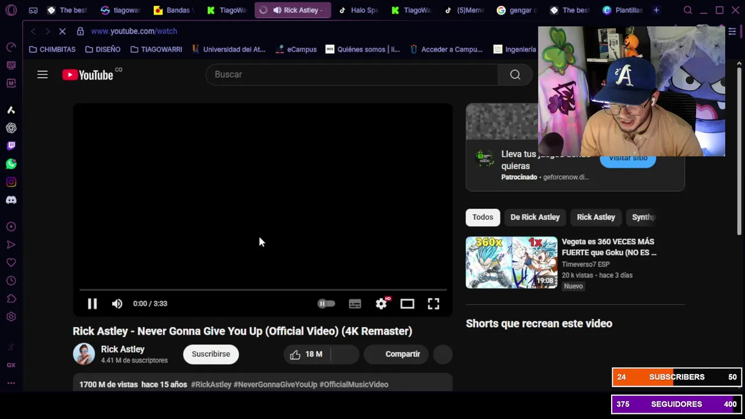
Task: Open Rick Astley channel avatar
Action: (84, 354)
